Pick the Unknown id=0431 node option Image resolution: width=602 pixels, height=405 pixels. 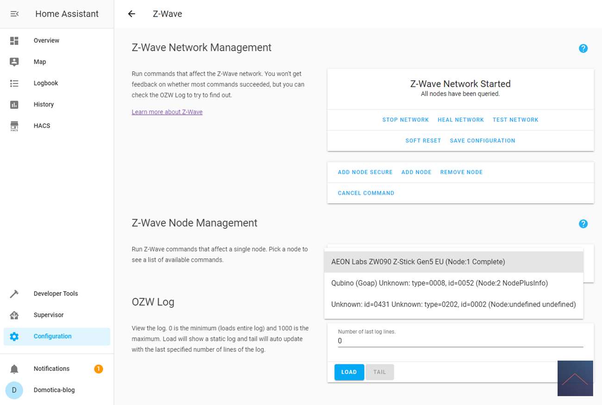[x=453, y=305]
